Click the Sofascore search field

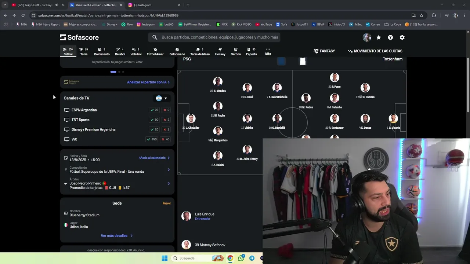pos(215,37)
